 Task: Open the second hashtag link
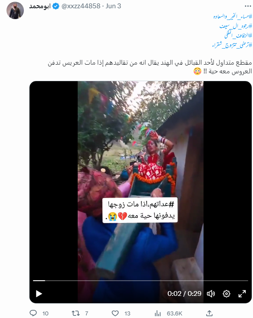[x=236, y=26]
